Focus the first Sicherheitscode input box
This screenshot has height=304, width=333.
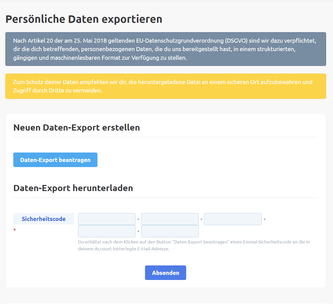[x=107, y=219]
